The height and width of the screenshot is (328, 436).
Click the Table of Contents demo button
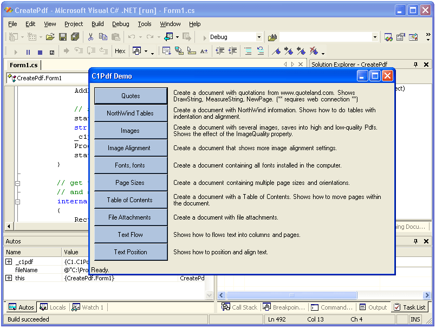tap(130, 200)
